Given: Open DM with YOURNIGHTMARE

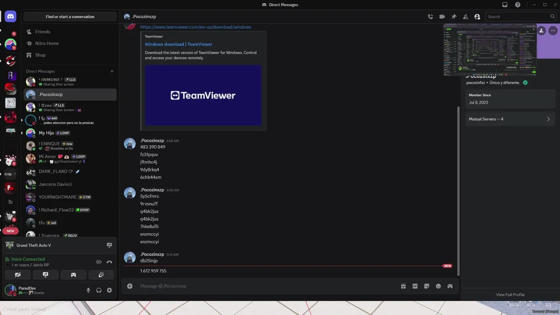Looking at the screenshot, I should (x=70, y=197).
